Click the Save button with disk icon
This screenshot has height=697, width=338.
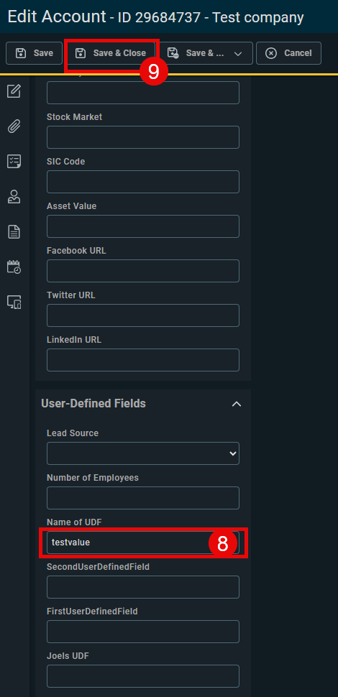coord(35,53)
